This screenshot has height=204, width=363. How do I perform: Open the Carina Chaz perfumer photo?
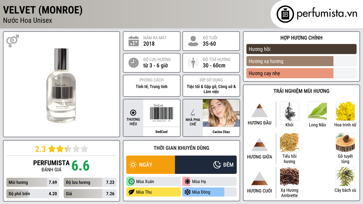(221, 113)
